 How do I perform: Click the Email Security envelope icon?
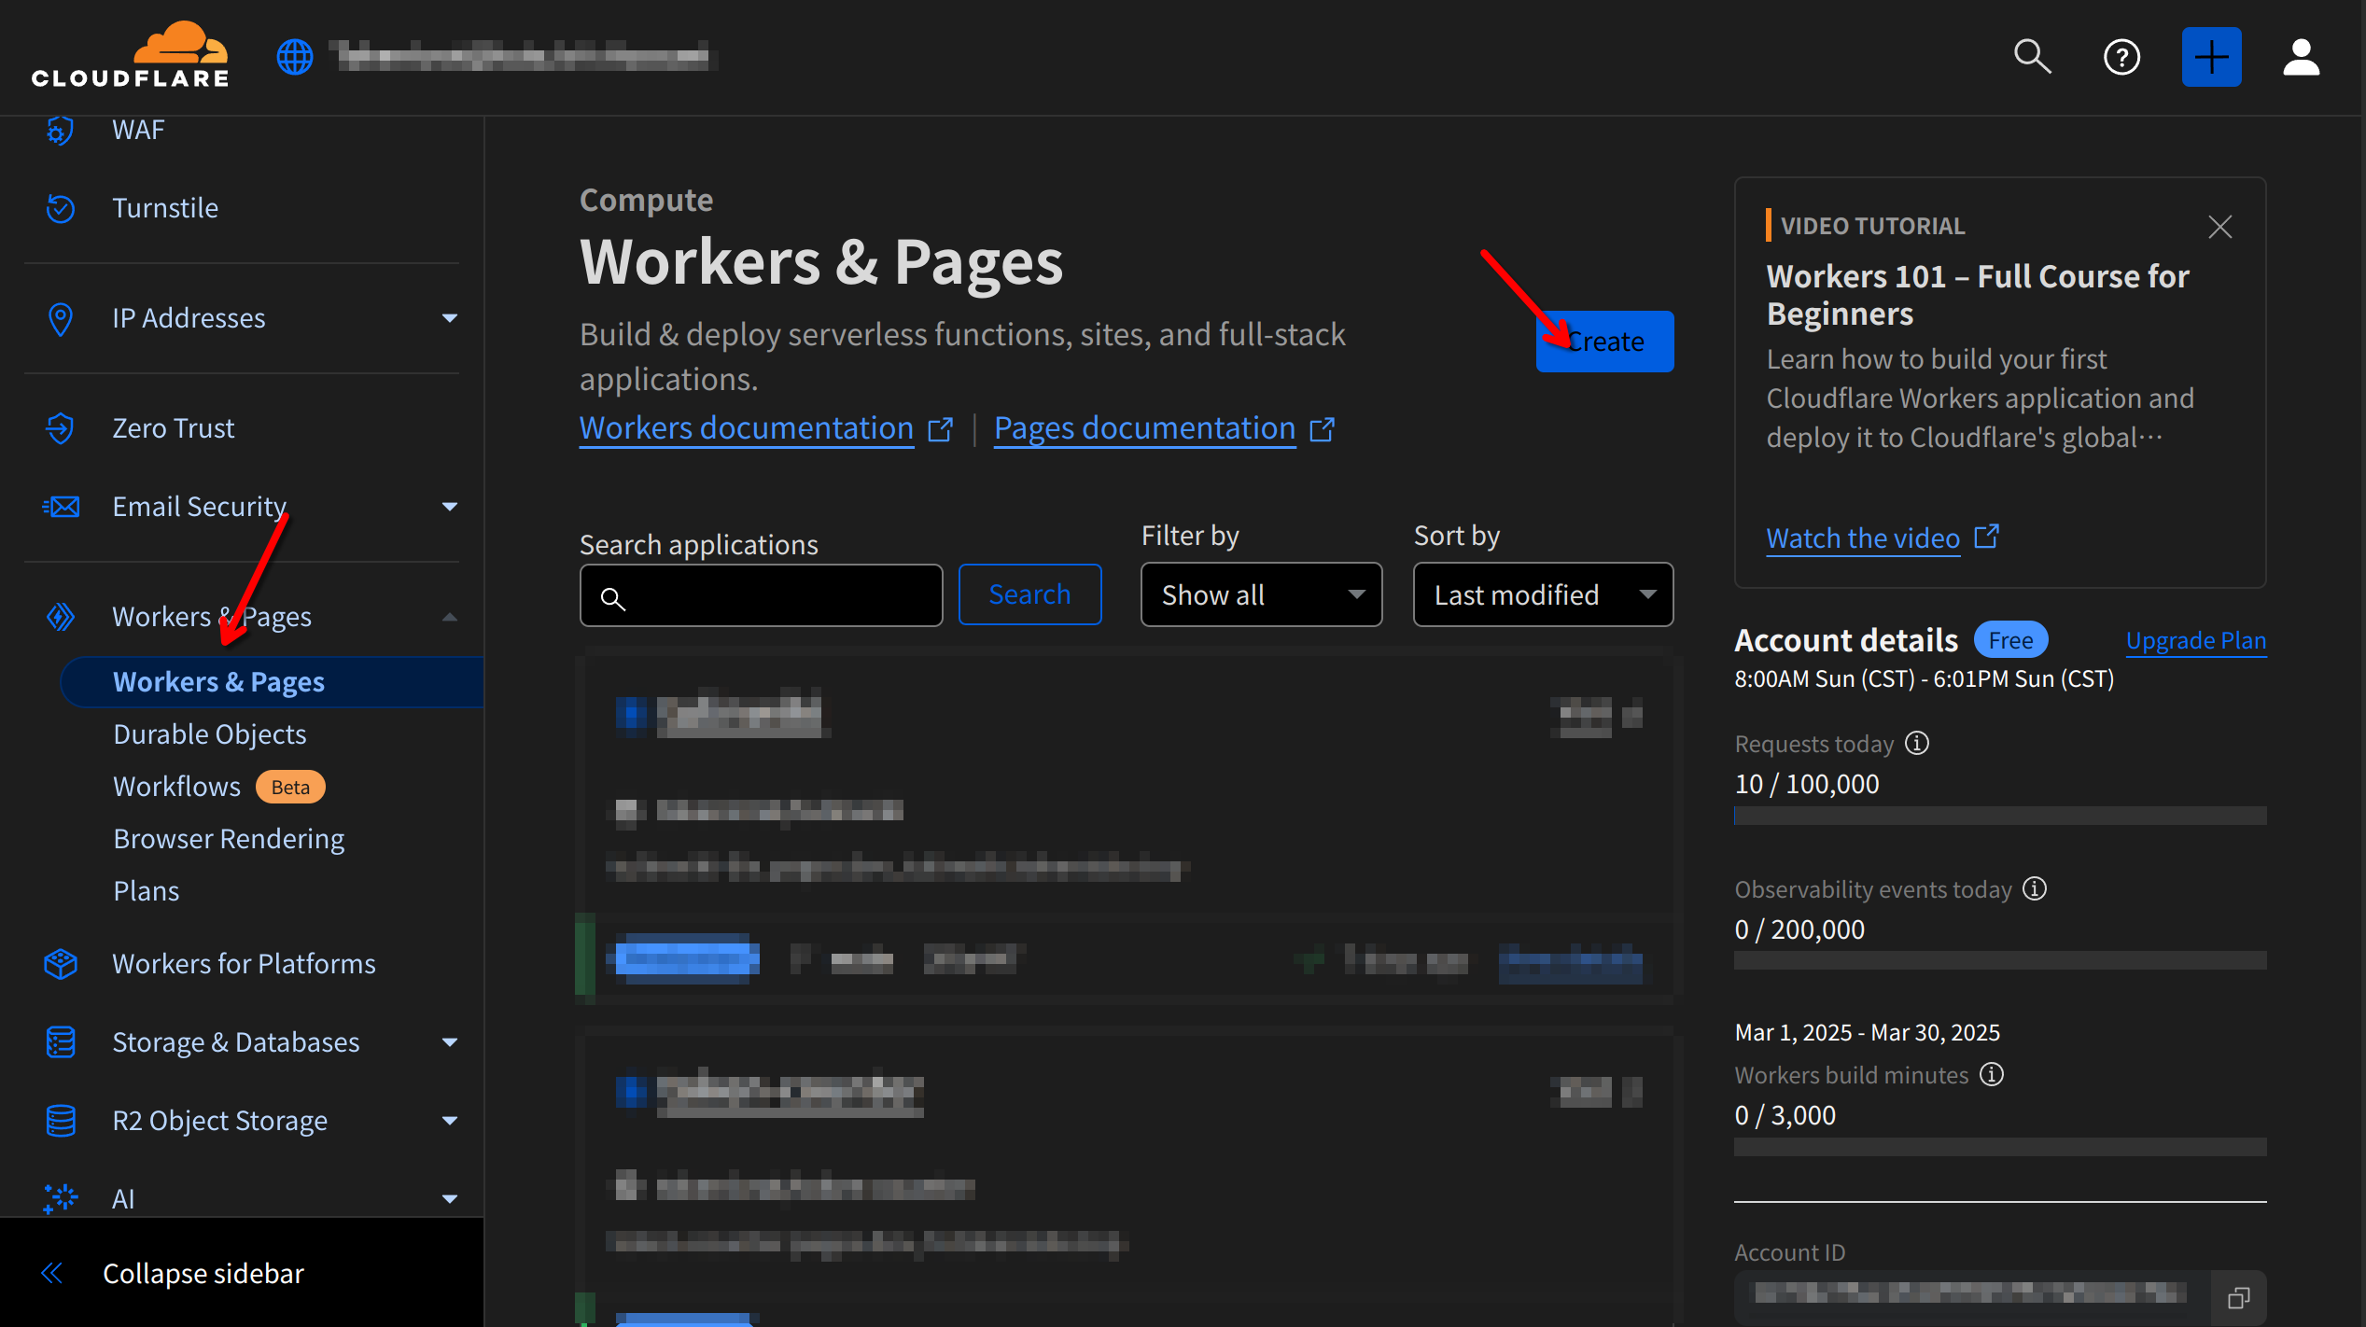click(61, 507)
